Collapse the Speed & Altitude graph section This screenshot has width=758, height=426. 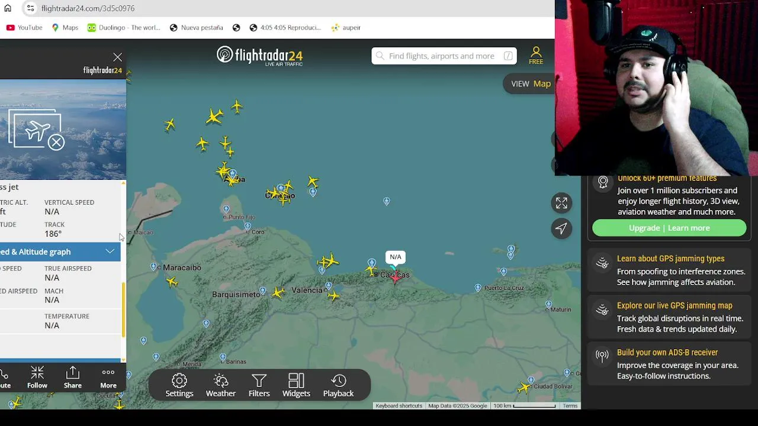110,251
